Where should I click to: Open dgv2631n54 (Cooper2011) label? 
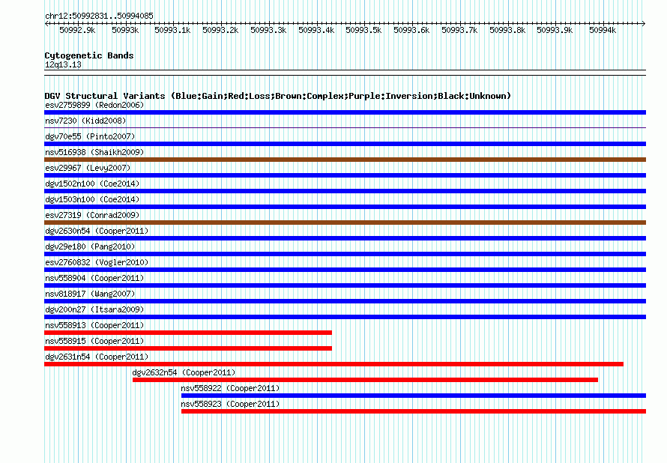(x=97, y=357)
